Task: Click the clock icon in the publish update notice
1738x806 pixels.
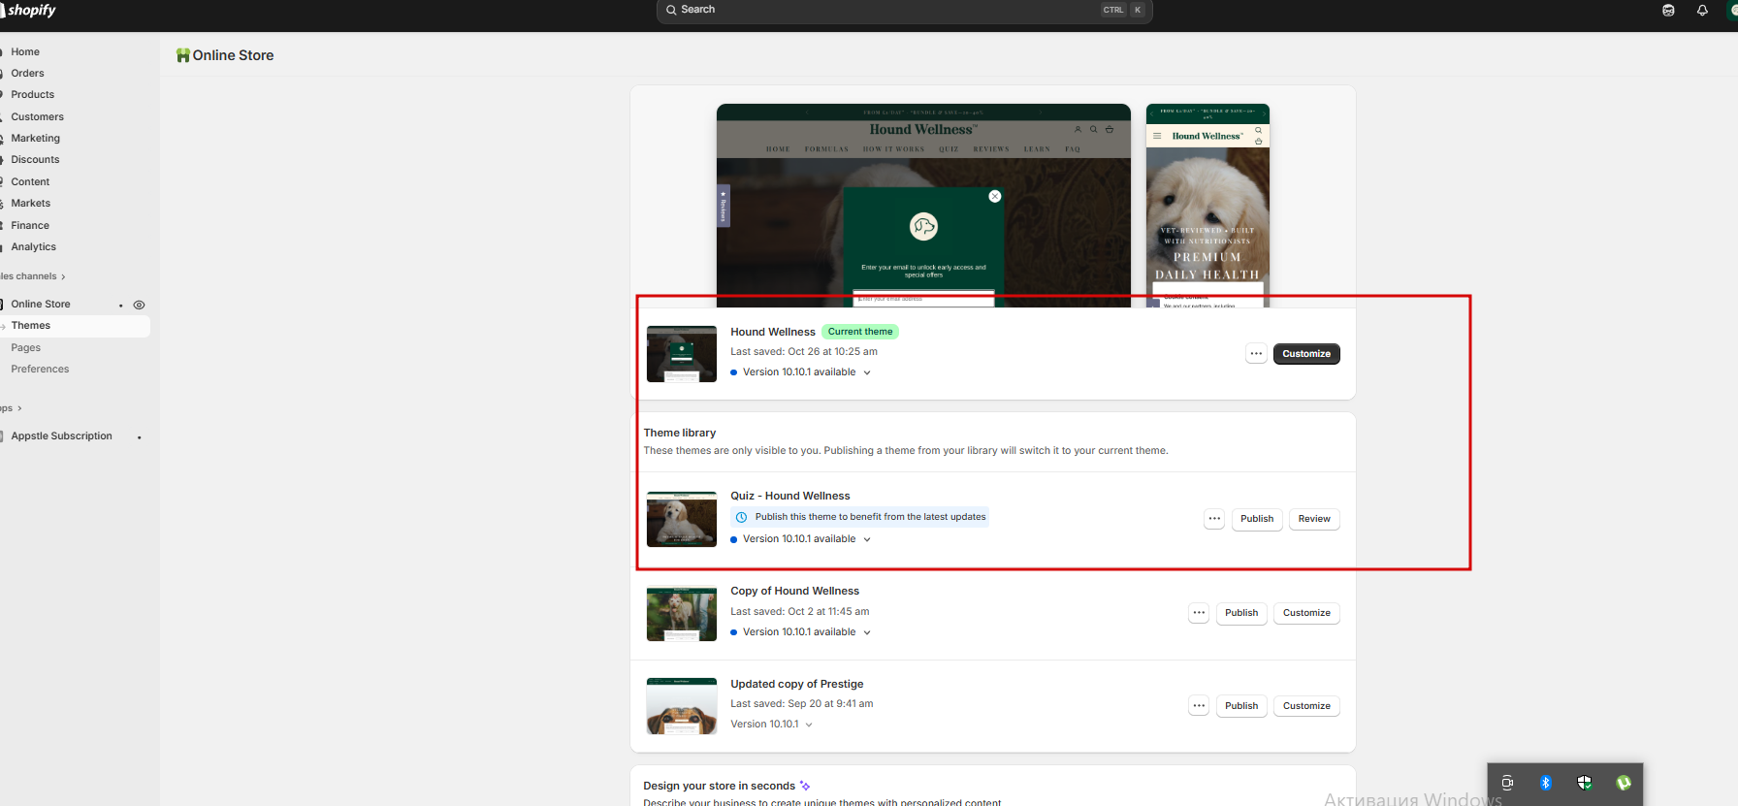Action: click(x=742, y=517)
